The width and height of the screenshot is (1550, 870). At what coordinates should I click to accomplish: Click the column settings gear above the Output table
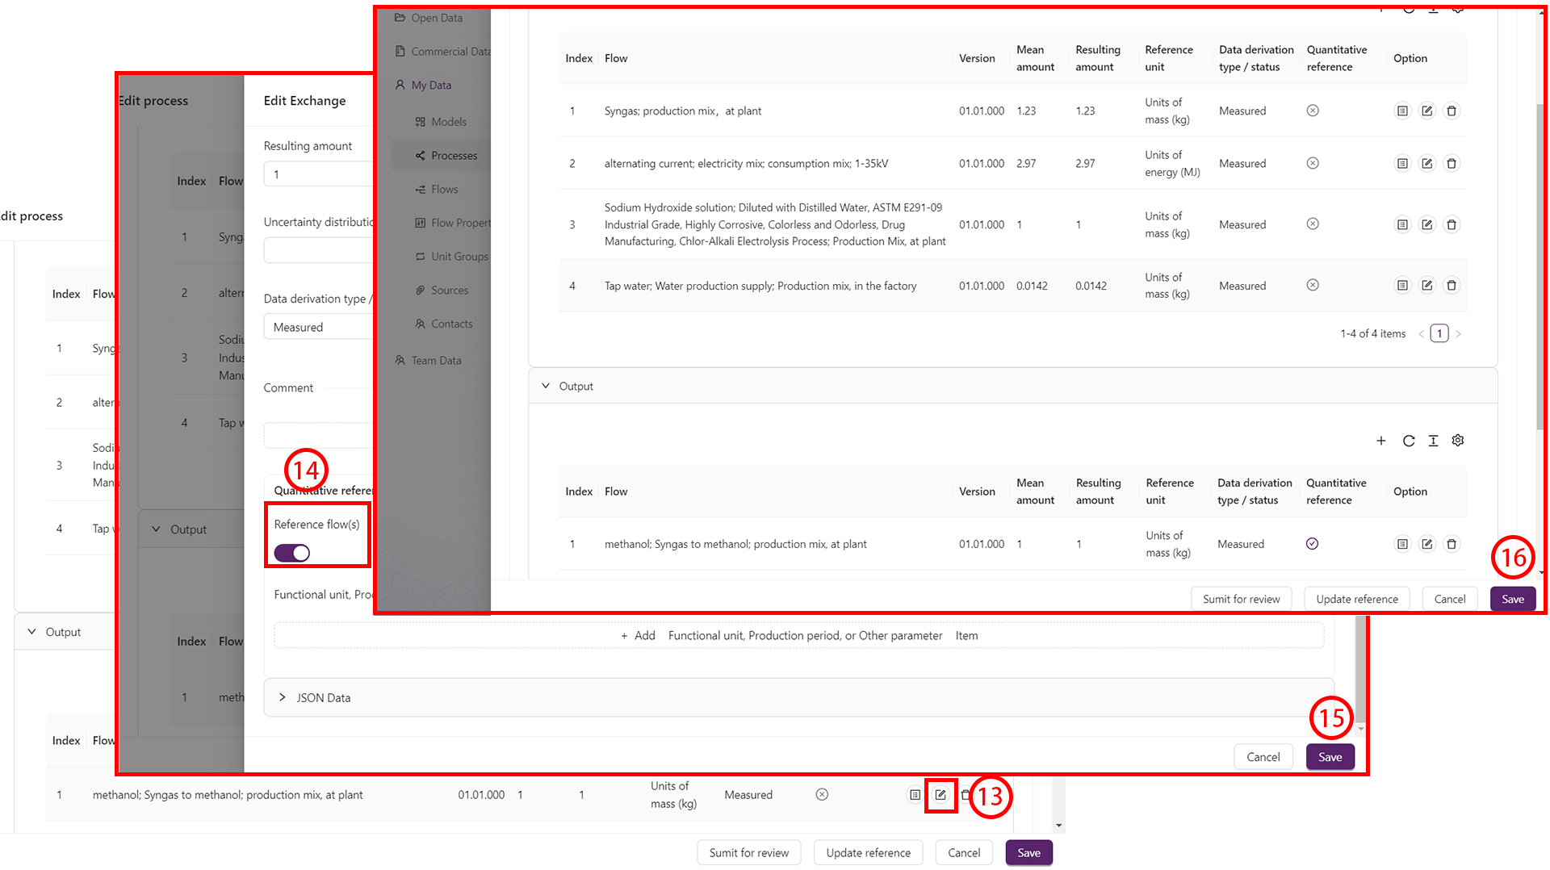click(1457, 441)
